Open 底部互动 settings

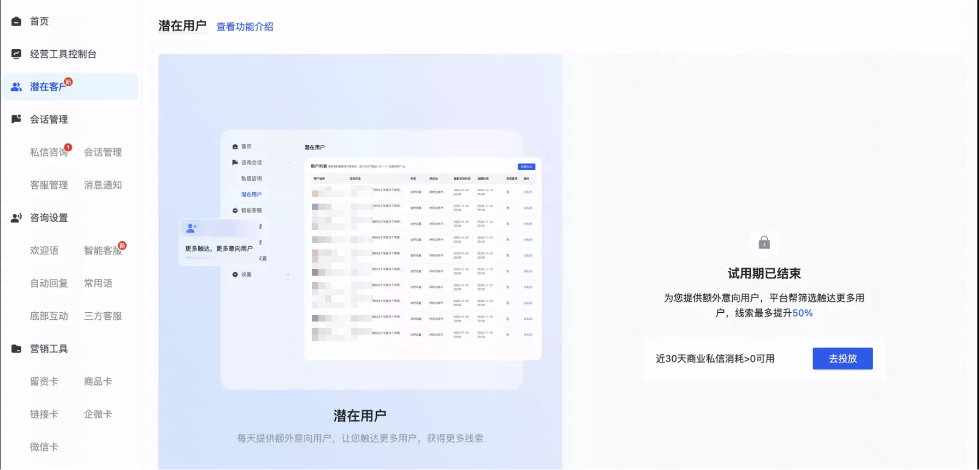click(x=49, y=316)
